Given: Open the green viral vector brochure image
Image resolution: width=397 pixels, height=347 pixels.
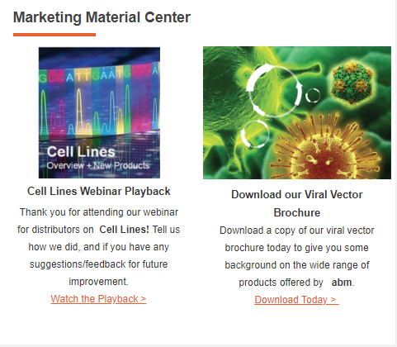Looking at the screenshot, I should 297,112.
